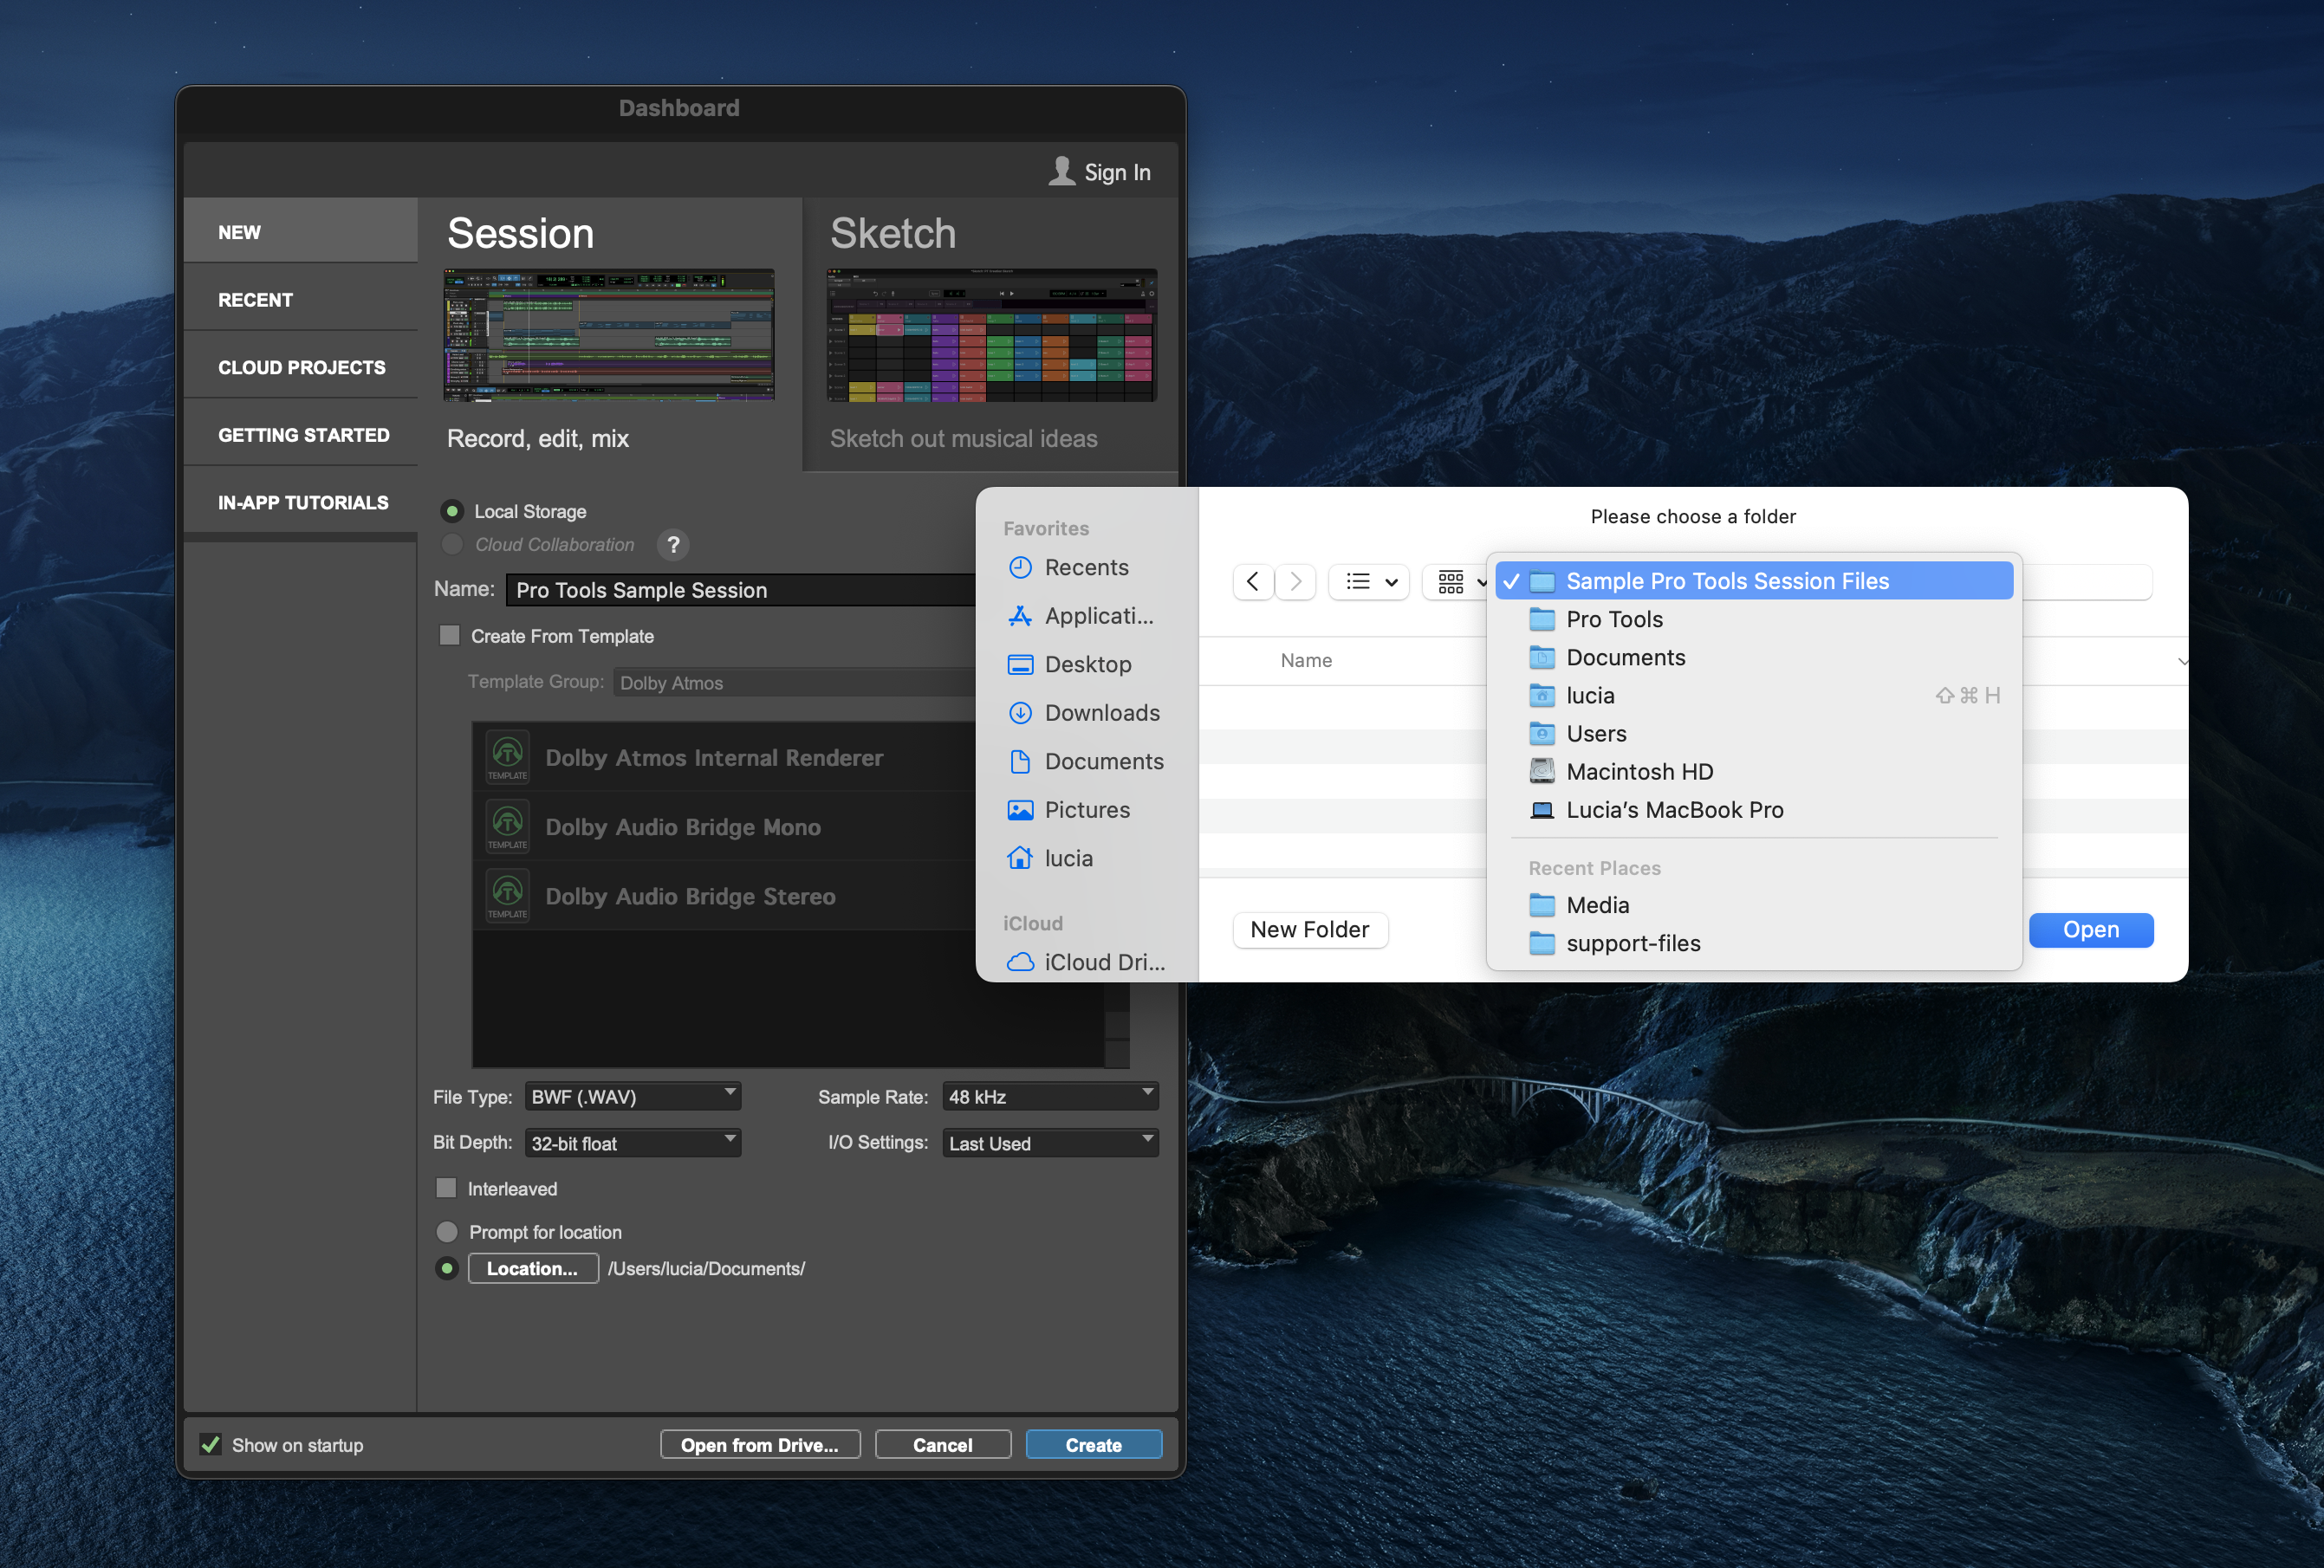Choose Pro Tools folder in path menu
The height and width of the screenshot is (1568, 2324).
[1614, 619]
